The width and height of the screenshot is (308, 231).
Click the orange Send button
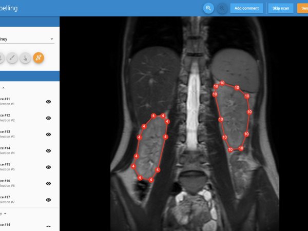303,8
